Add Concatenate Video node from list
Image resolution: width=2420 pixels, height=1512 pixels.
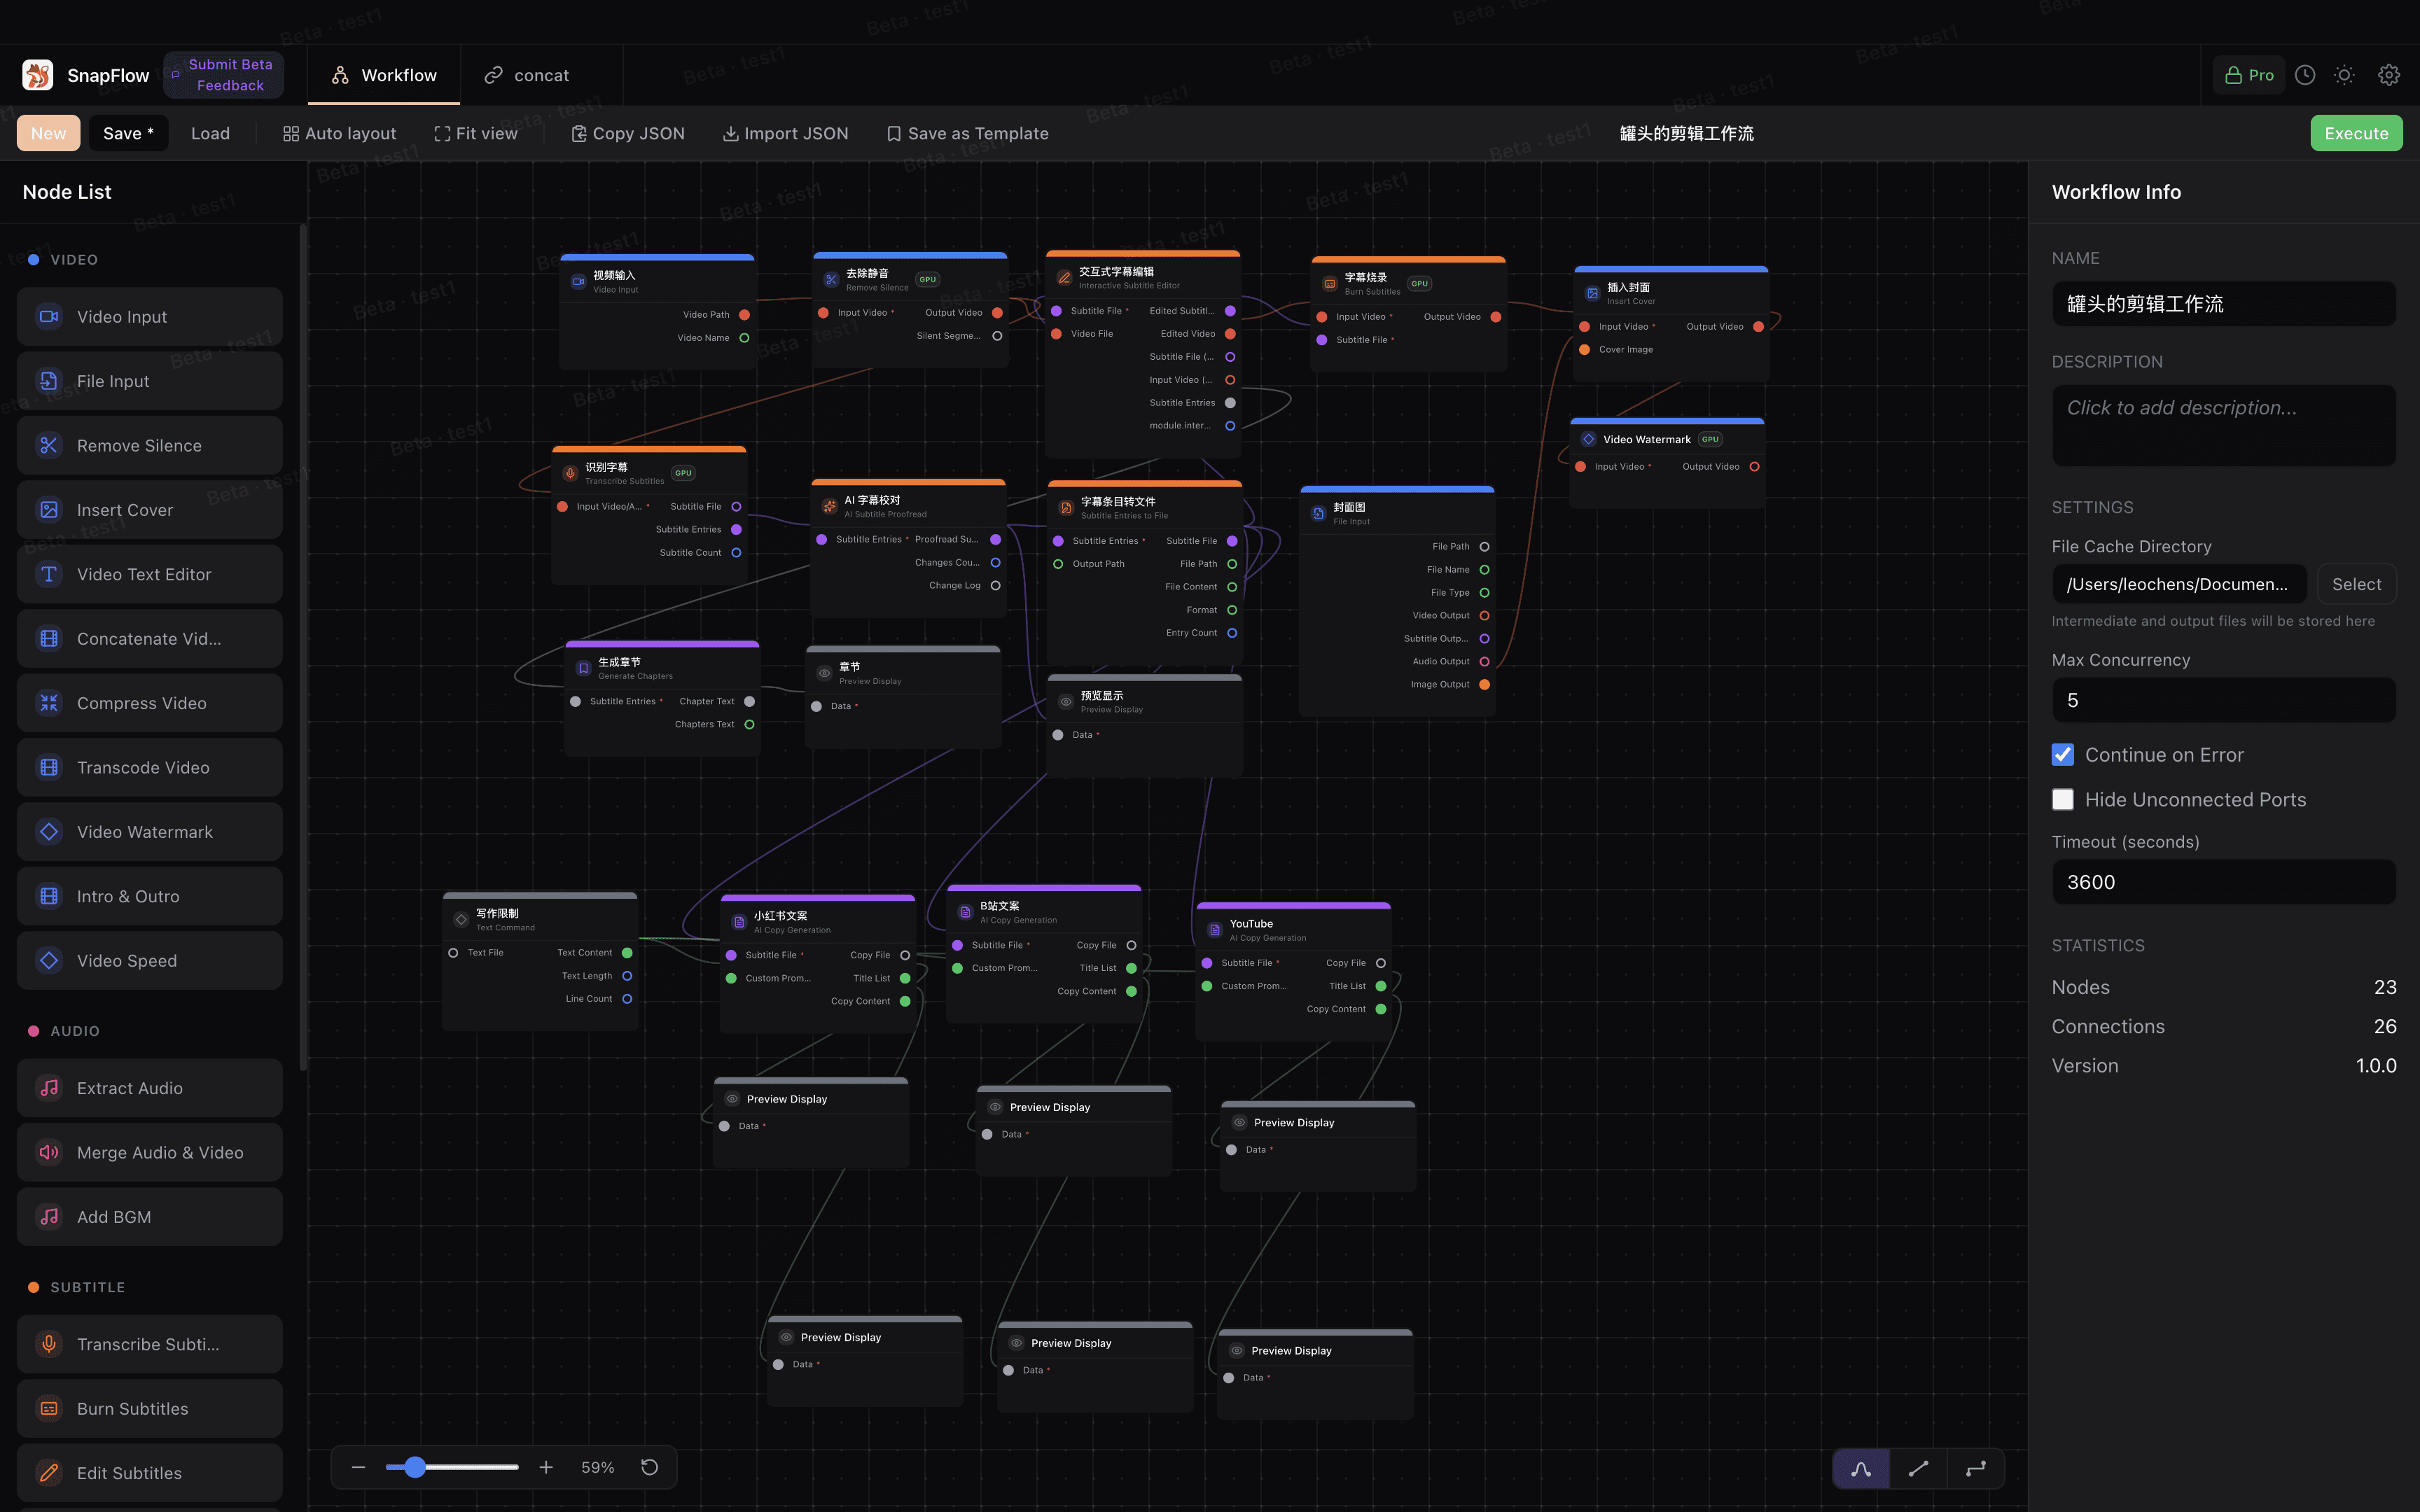[x=150, y=639]
